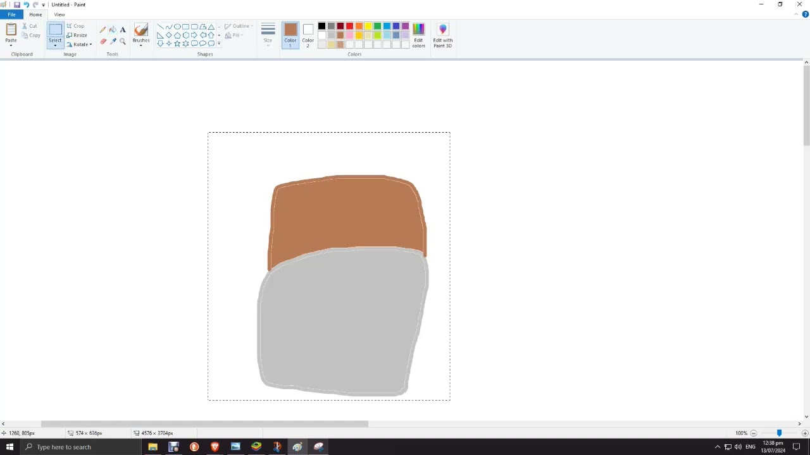The height and width of the screenshot is (455, 810).
Task: Click the Brushes tool icon
Action: coord(141,30)
